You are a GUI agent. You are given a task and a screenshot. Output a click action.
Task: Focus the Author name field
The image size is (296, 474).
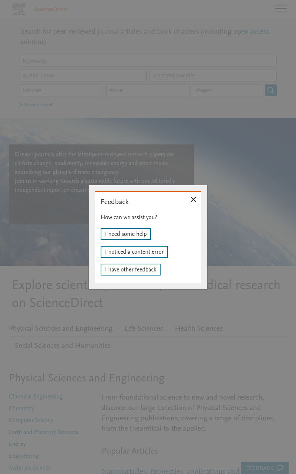pos(83,76)
